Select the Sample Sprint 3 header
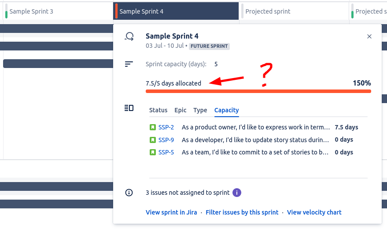The image size is (387, 229). [58, 11]
